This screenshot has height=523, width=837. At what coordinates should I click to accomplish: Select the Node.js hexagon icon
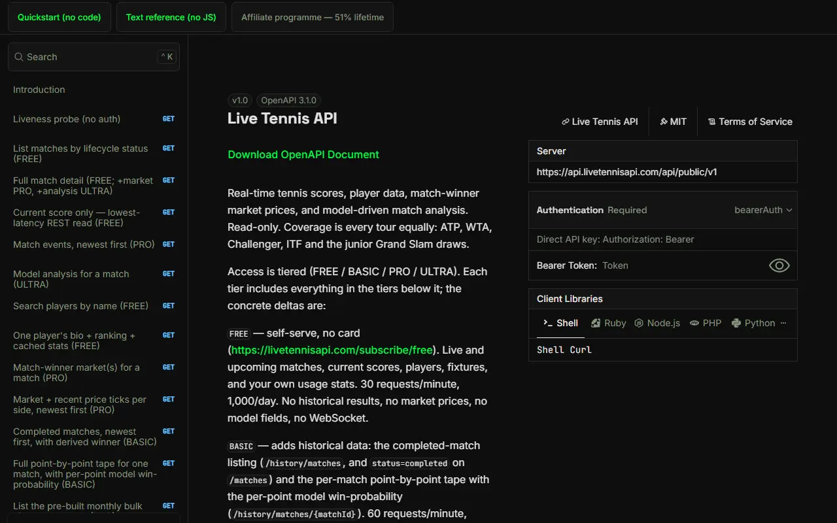(639, 323)
